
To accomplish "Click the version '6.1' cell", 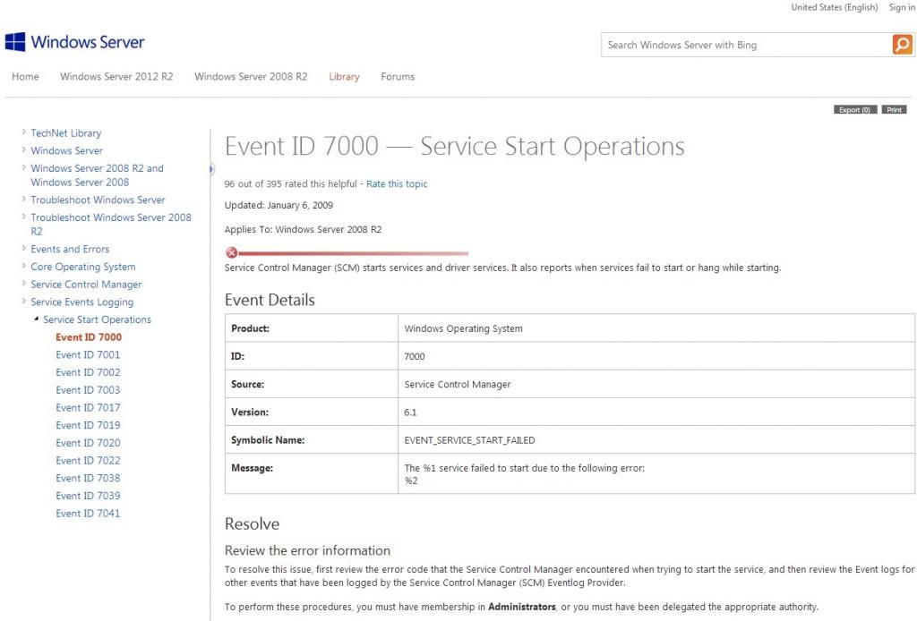I will click(656, 413).
